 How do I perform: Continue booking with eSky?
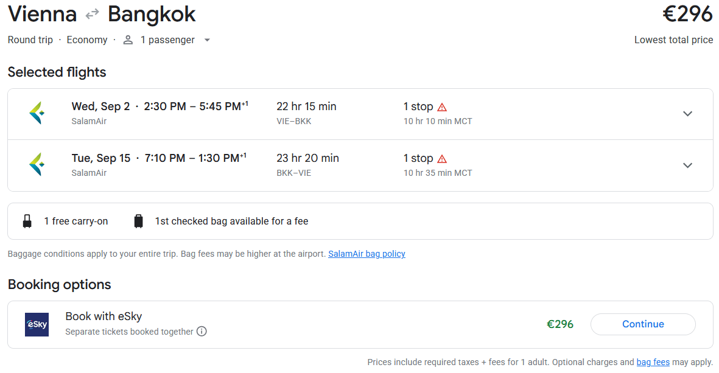[643, 324]
